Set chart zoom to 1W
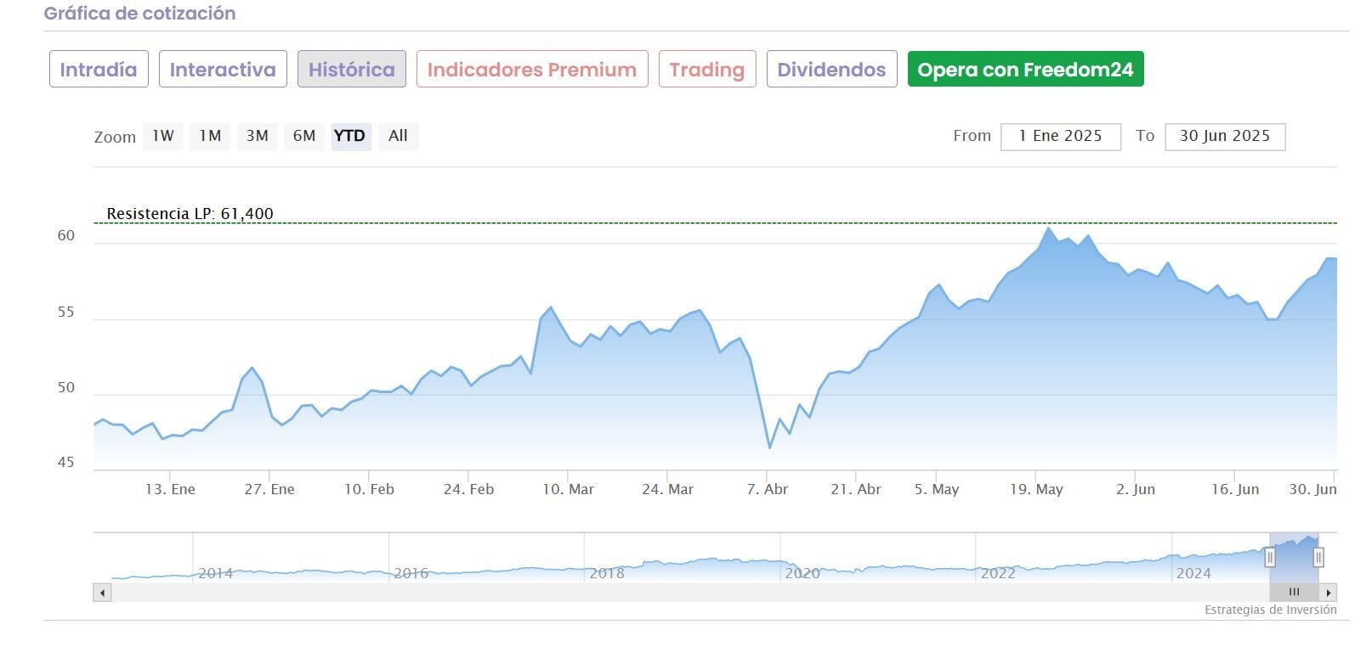The image size is (1366, 647). pyautogui.click(x=163, y=136)
